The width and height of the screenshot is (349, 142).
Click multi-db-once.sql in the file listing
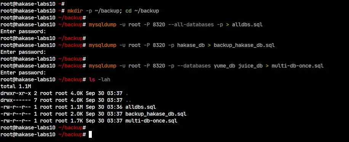coord(151,121)
